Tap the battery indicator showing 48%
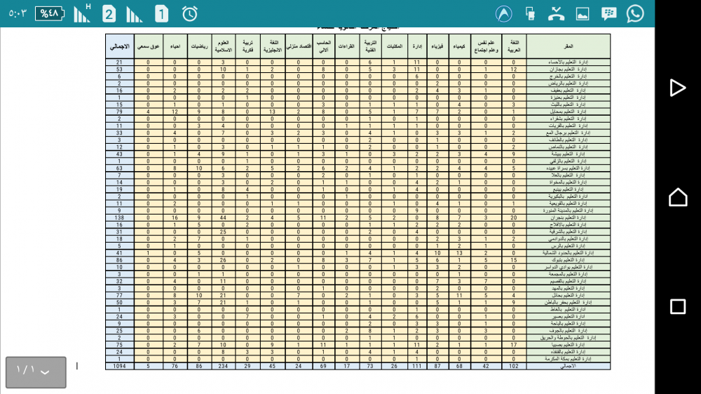The height and width of the screenshot is (394, 701). 50,13
